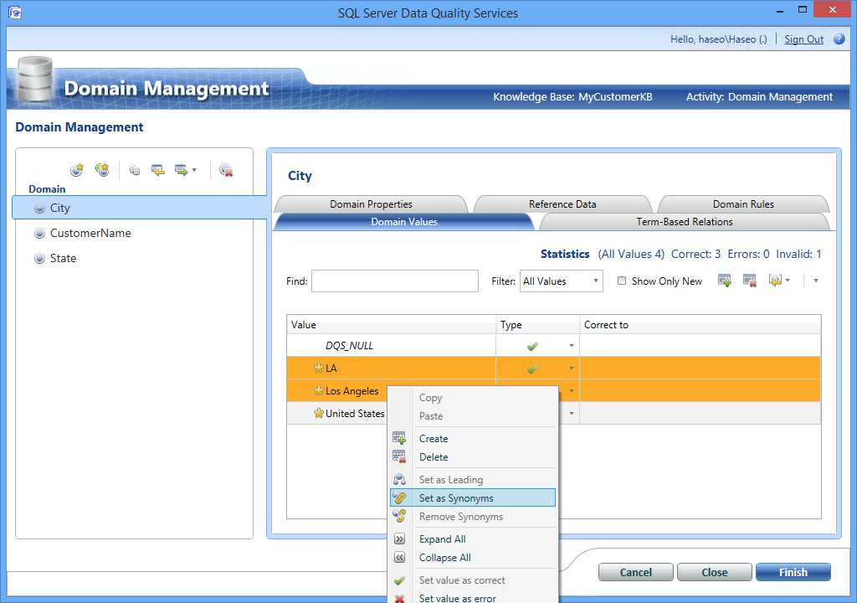Click the help icon next to Sign Out

[839, 39]
